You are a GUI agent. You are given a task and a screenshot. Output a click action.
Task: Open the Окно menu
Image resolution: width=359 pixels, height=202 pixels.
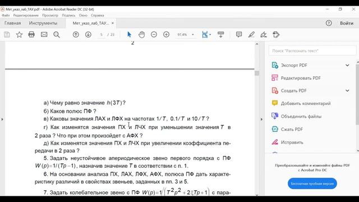83,15
